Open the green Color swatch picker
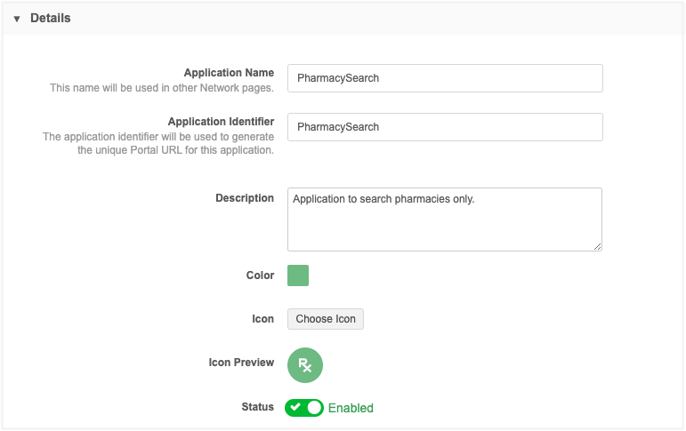Screen dimensions: 686x431 [298, 275]
